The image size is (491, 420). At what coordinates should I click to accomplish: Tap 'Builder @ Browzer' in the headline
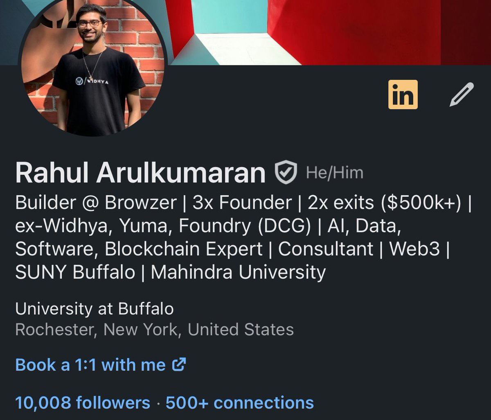[96, 203]
